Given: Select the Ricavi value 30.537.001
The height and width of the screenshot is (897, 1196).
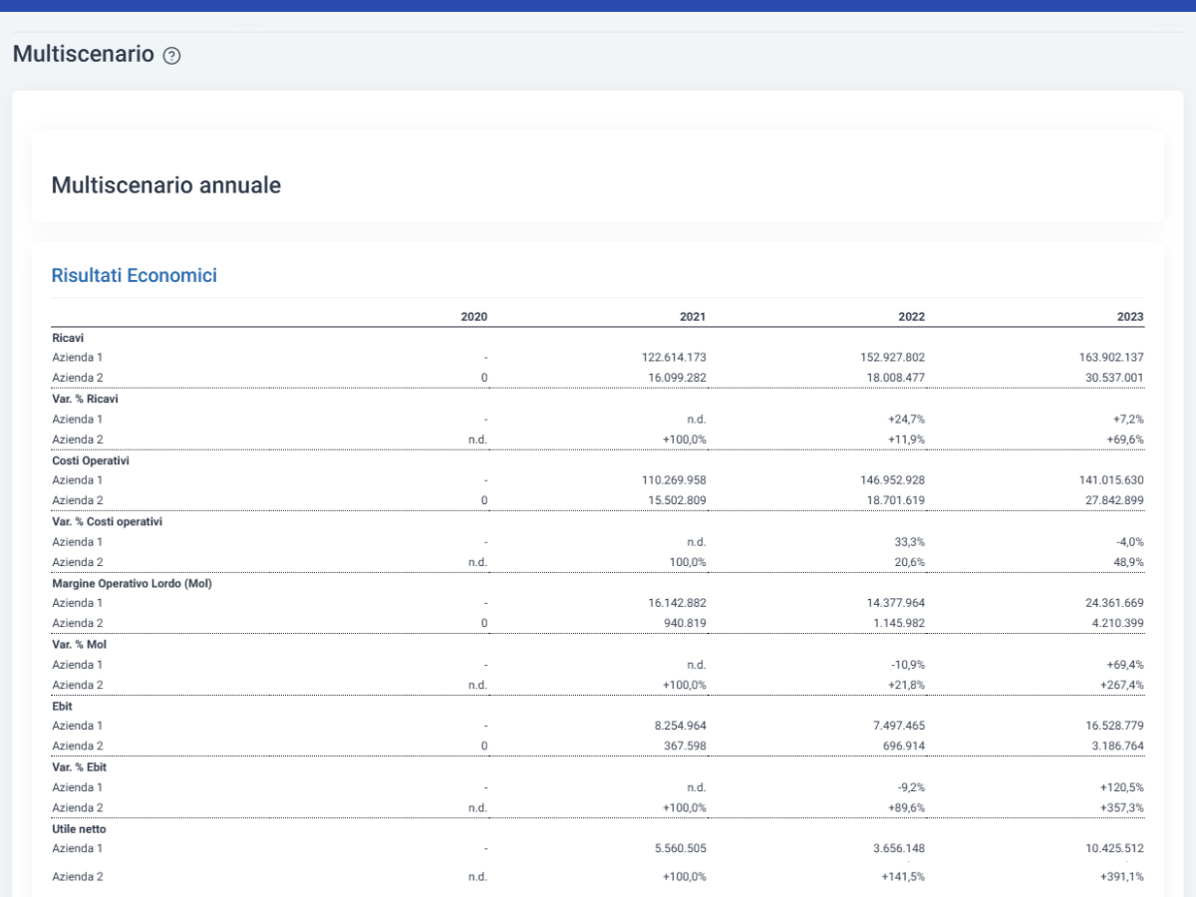Looking at the screenshot, I should pos(1114,378).
